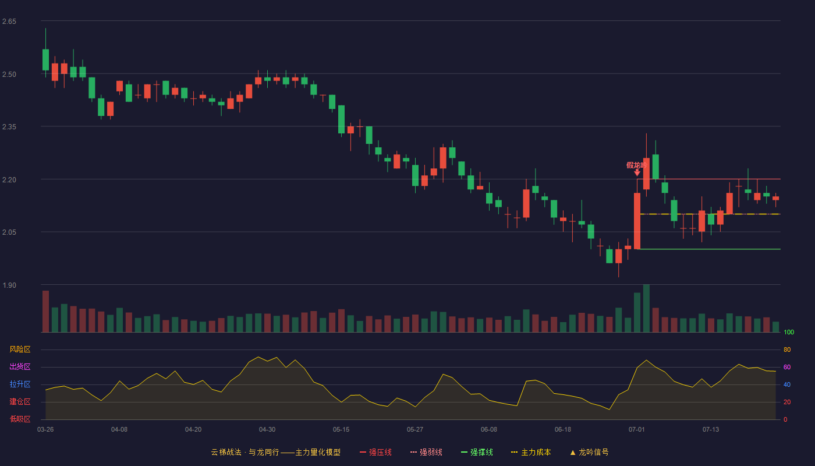815x466 pixels.
Task: Click the 07-13 date label
Action: tap(711, 429)
